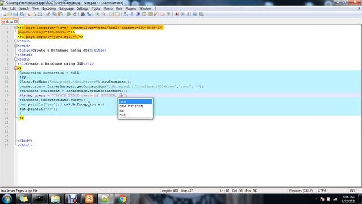Open the Window menu
The width and height of the screenshot is (362, 204).
(145, 8)
